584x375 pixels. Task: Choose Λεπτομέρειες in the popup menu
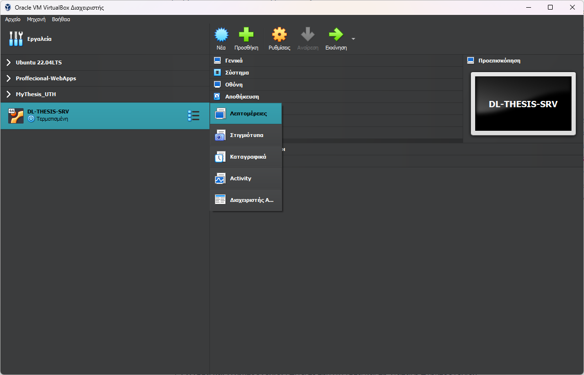246,114
